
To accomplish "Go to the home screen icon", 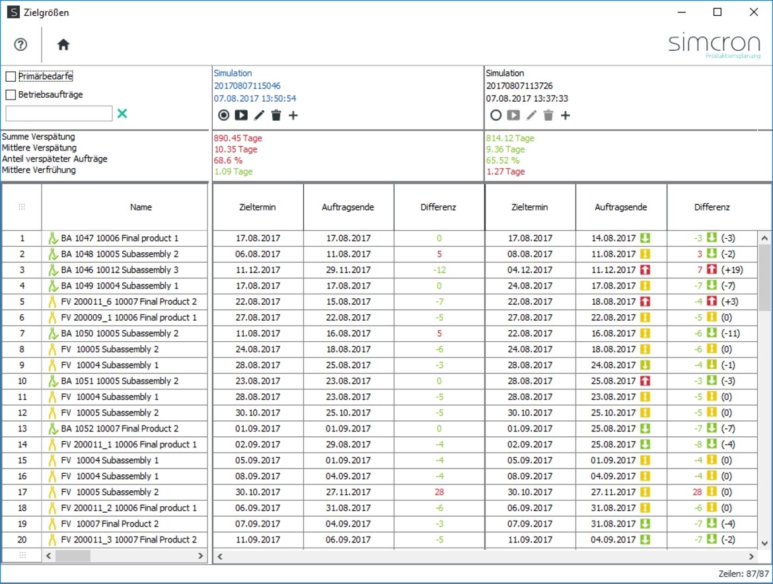I will coord(63,45).
